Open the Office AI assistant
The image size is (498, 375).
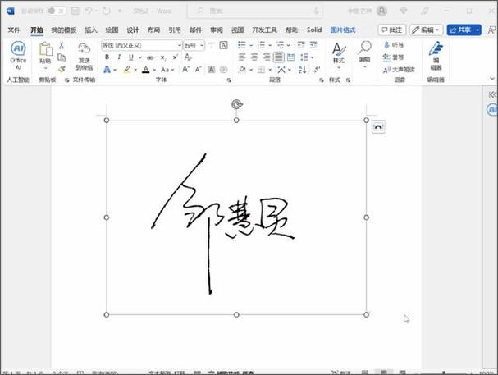pos(18,56)
